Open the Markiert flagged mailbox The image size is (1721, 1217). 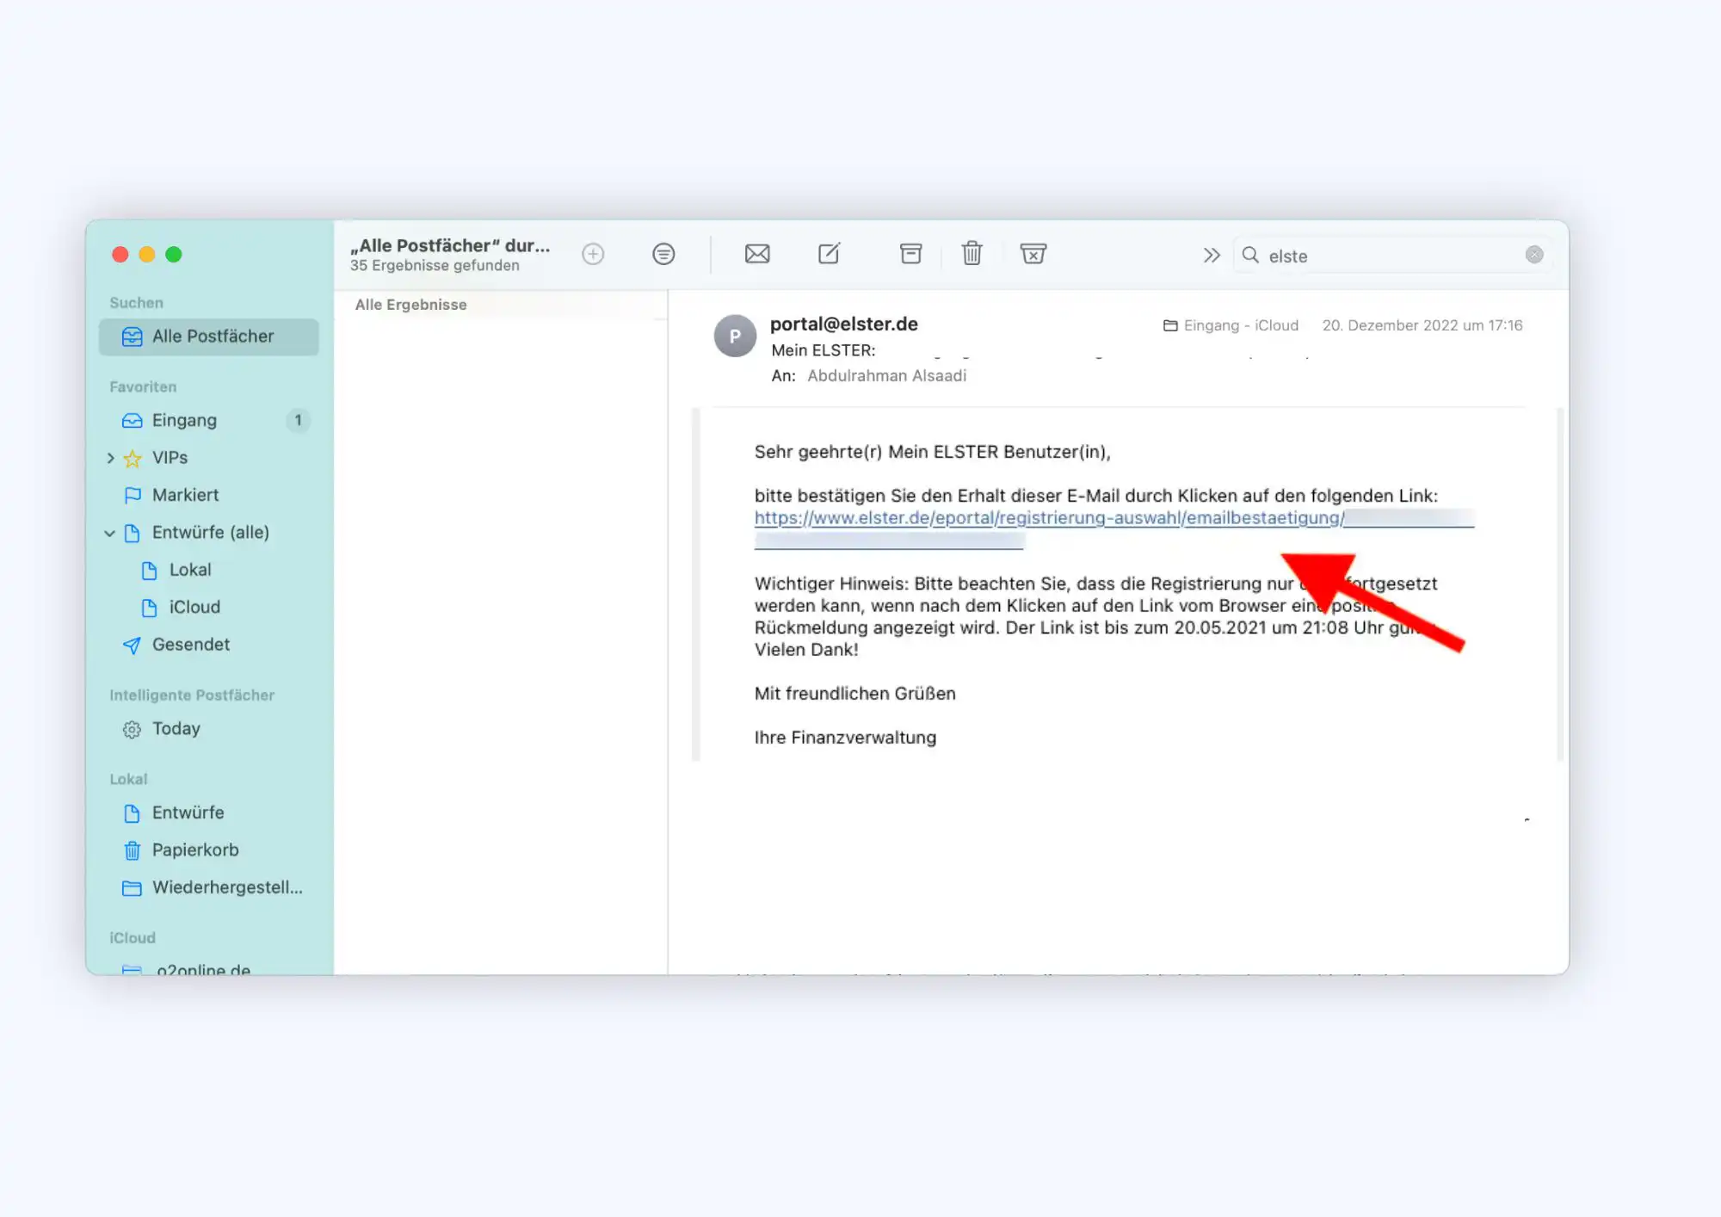click(x=185, y=495)
